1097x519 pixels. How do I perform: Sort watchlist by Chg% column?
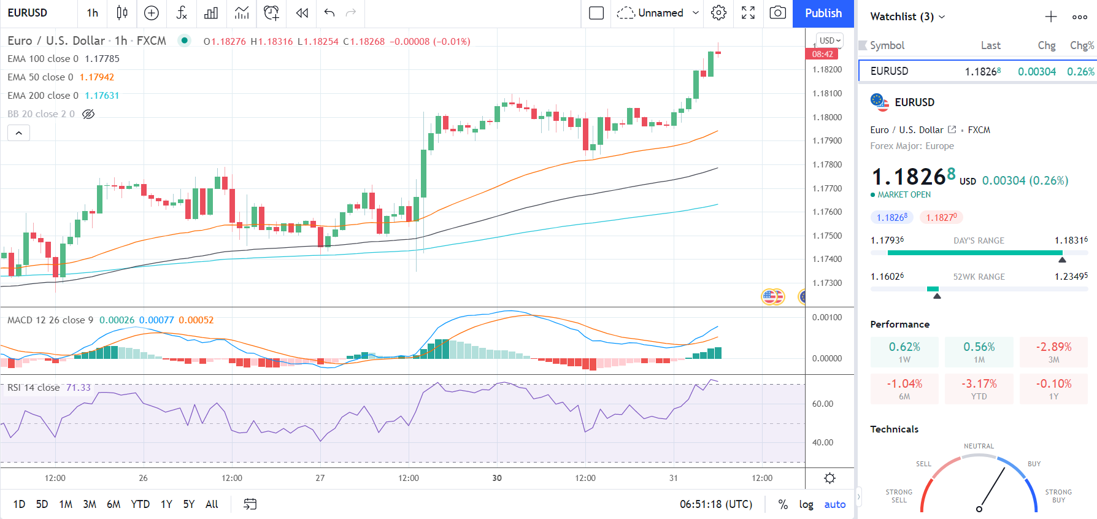[1082, 45]
